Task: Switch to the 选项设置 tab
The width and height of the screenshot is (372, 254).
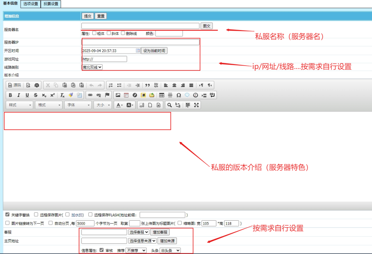Action: tap(31, 4)
